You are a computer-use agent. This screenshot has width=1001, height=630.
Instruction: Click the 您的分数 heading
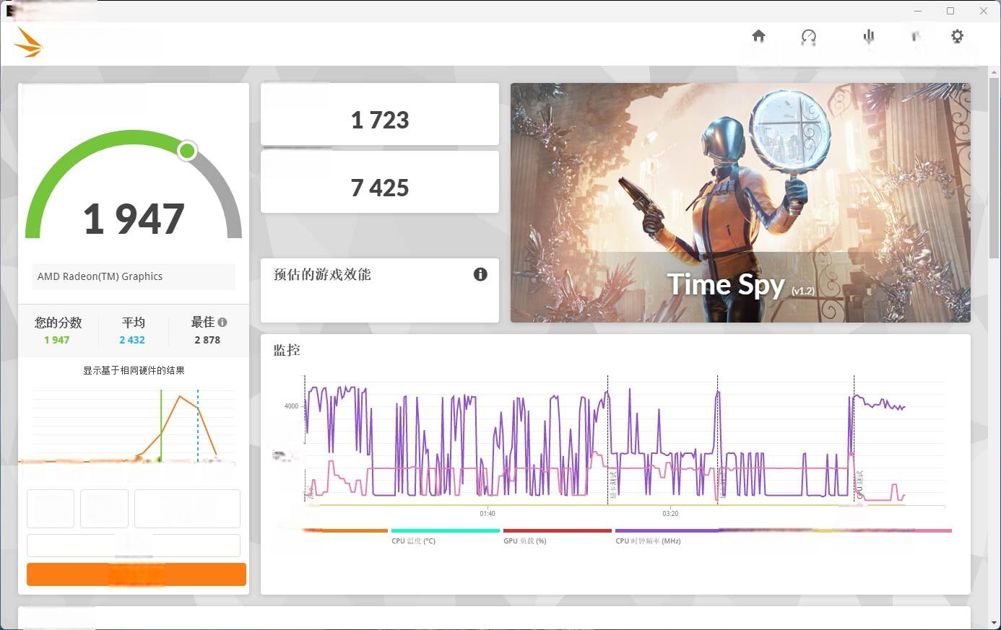tap(58, 323)
